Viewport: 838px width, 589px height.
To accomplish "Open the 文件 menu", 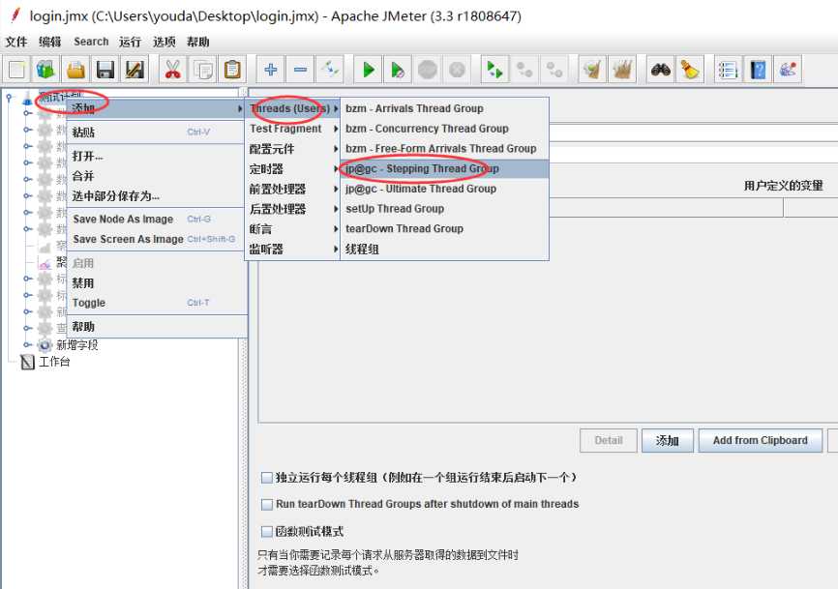I will [x=16, y=42].
